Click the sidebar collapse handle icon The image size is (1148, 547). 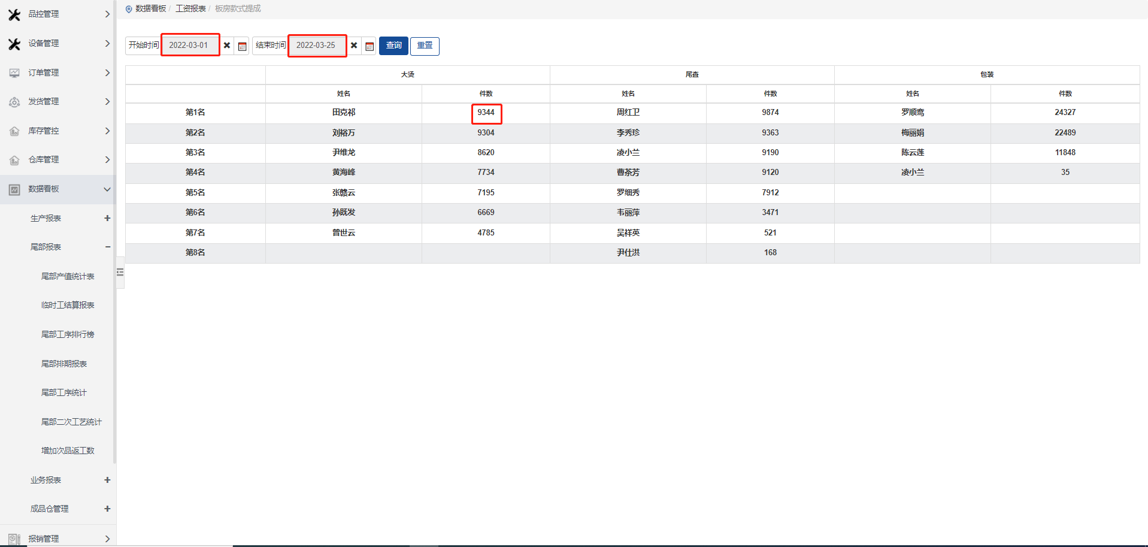pyautogui.click(x=120, y=272)
